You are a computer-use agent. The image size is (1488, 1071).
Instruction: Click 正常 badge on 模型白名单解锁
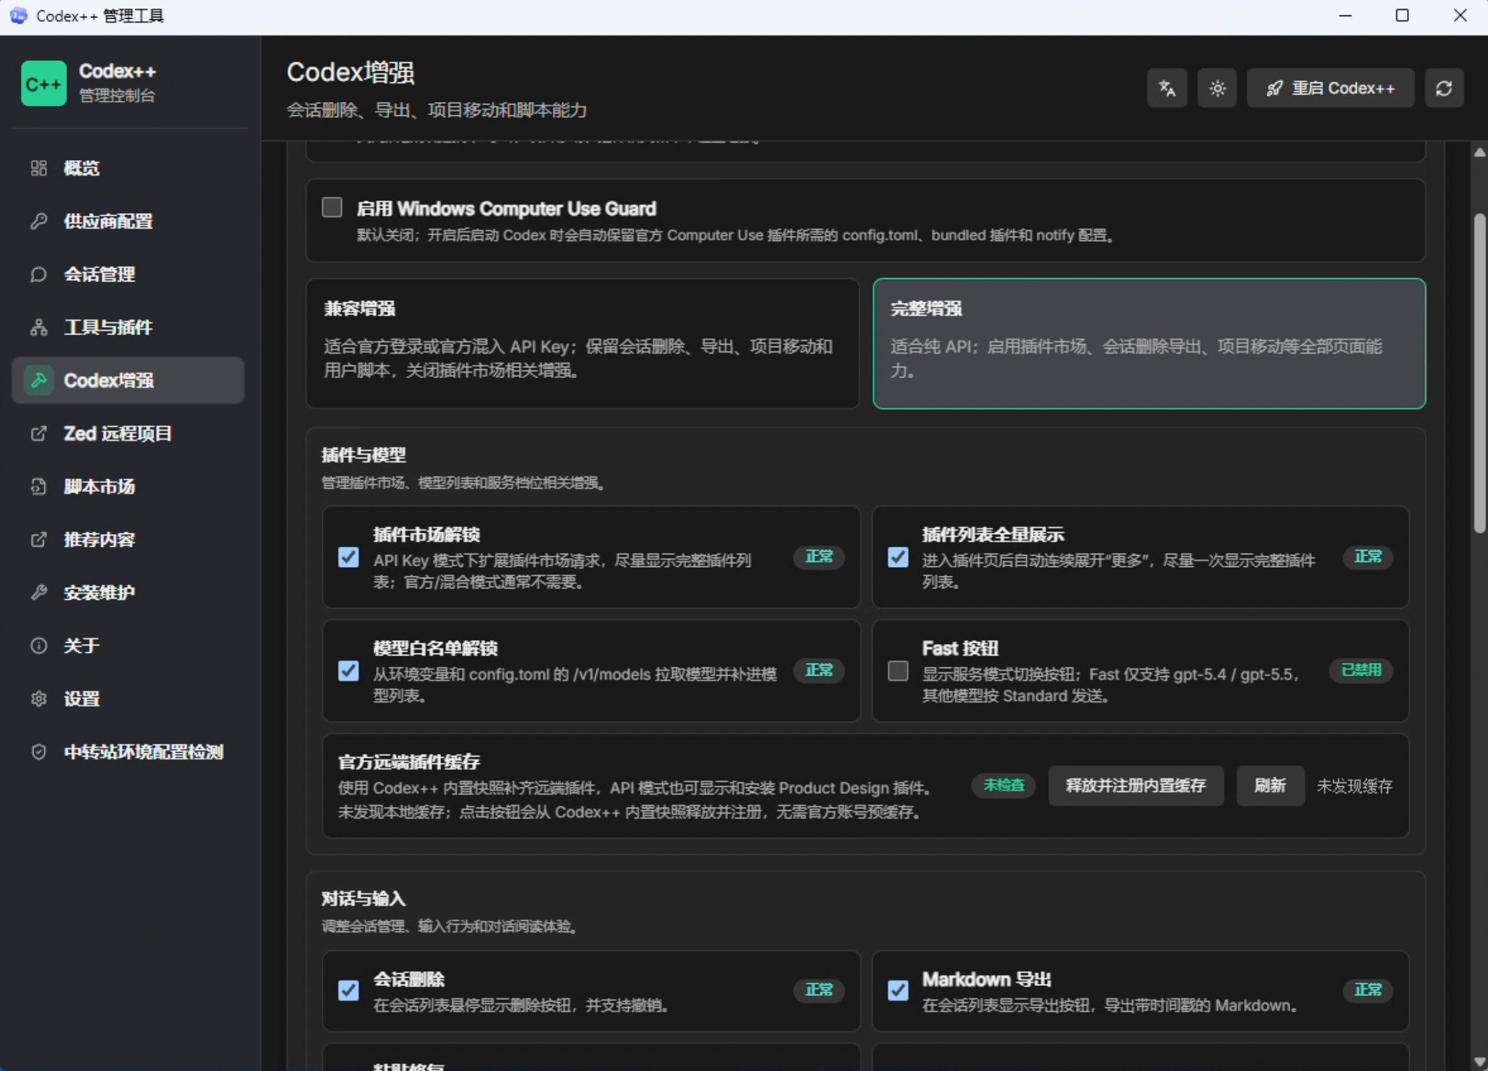818,670
